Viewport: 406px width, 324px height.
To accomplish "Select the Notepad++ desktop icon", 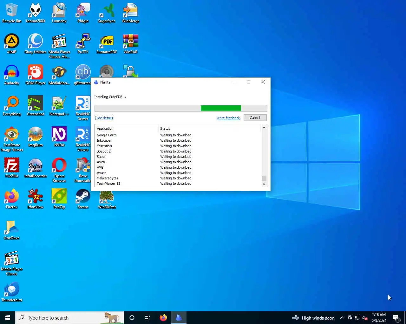I will (x=59, y=106).
